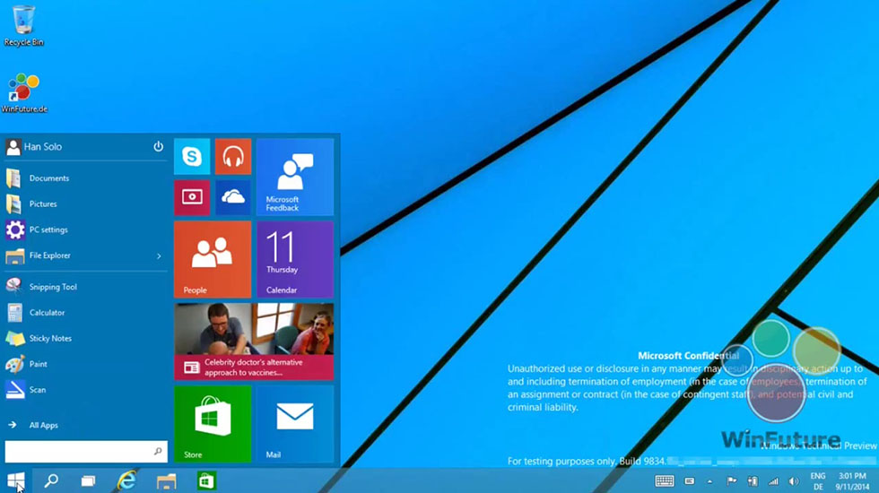This screenshot has height=493, width=879.
Task: Click the volume speaker tray icon
Action: tap(794, 481)
